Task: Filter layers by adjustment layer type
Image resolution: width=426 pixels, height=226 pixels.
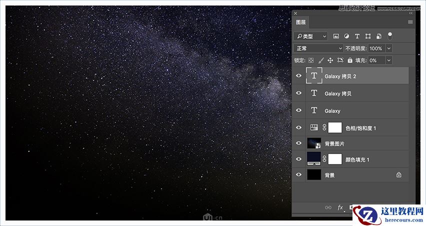Action: tap(346, 36)
